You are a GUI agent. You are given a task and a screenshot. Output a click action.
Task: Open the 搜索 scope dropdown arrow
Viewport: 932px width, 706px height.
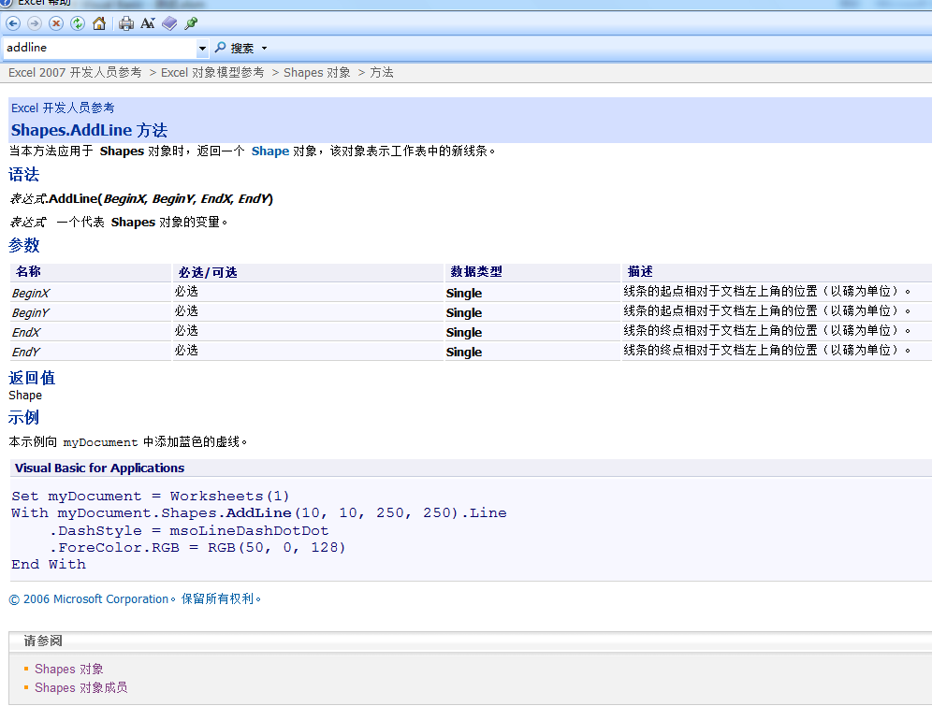[265, 48]
